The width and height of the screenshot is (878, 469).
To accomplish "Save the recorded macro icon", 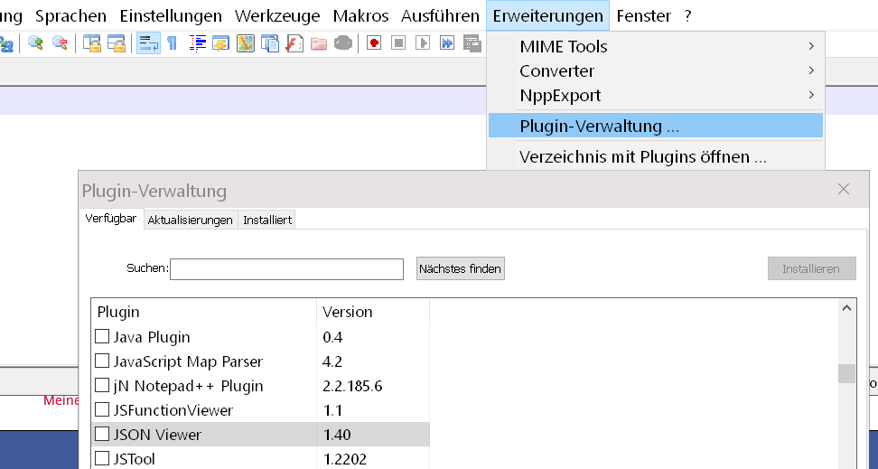I will pyautogui.click(x=472, y=43).
